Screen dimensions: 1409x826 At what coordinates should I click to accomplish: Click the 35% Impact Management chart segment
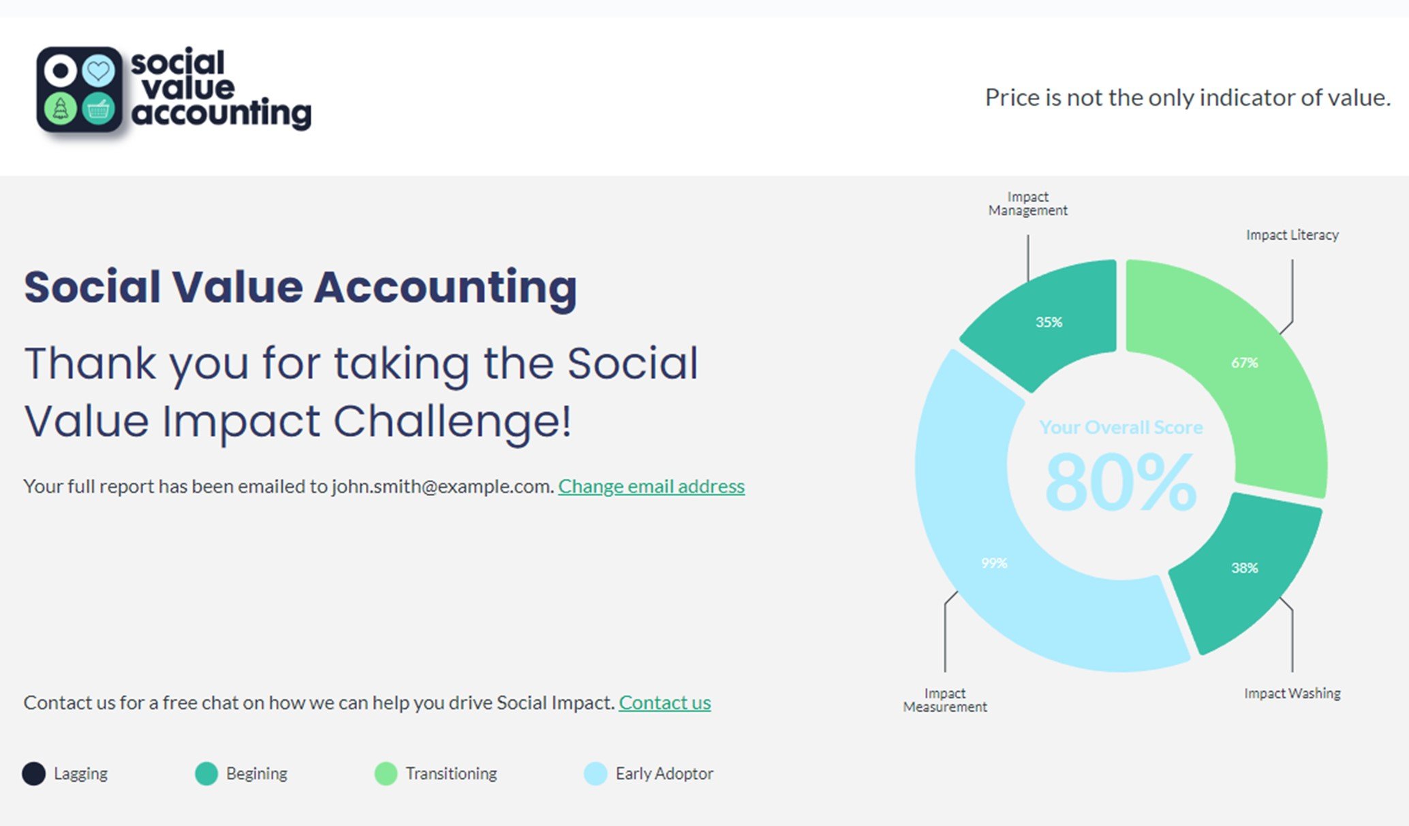(1049, 321)
